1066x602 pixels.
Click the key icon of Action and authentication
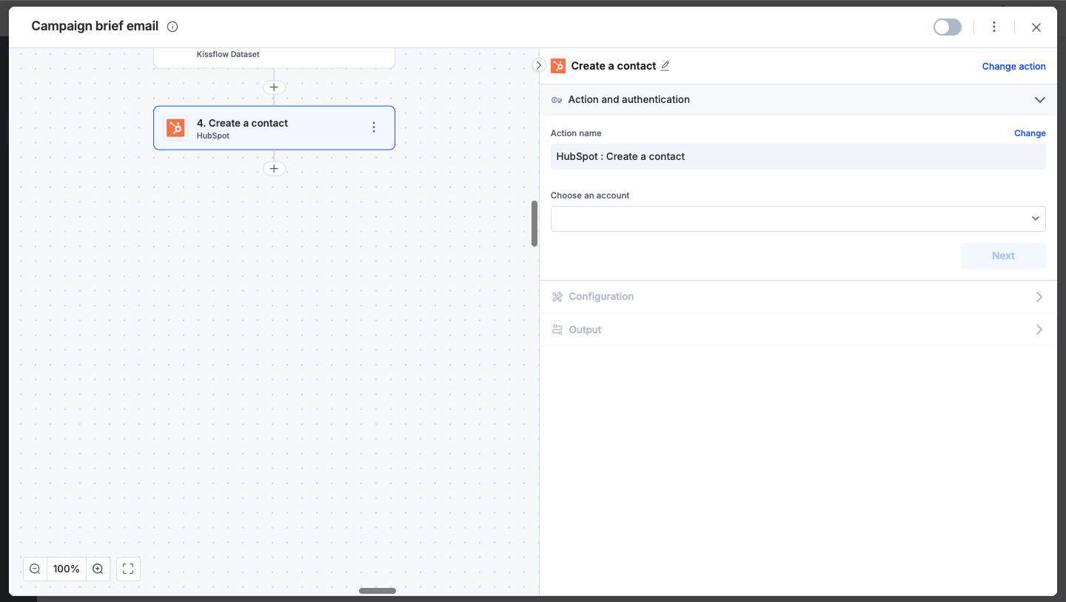coord(557,100)
